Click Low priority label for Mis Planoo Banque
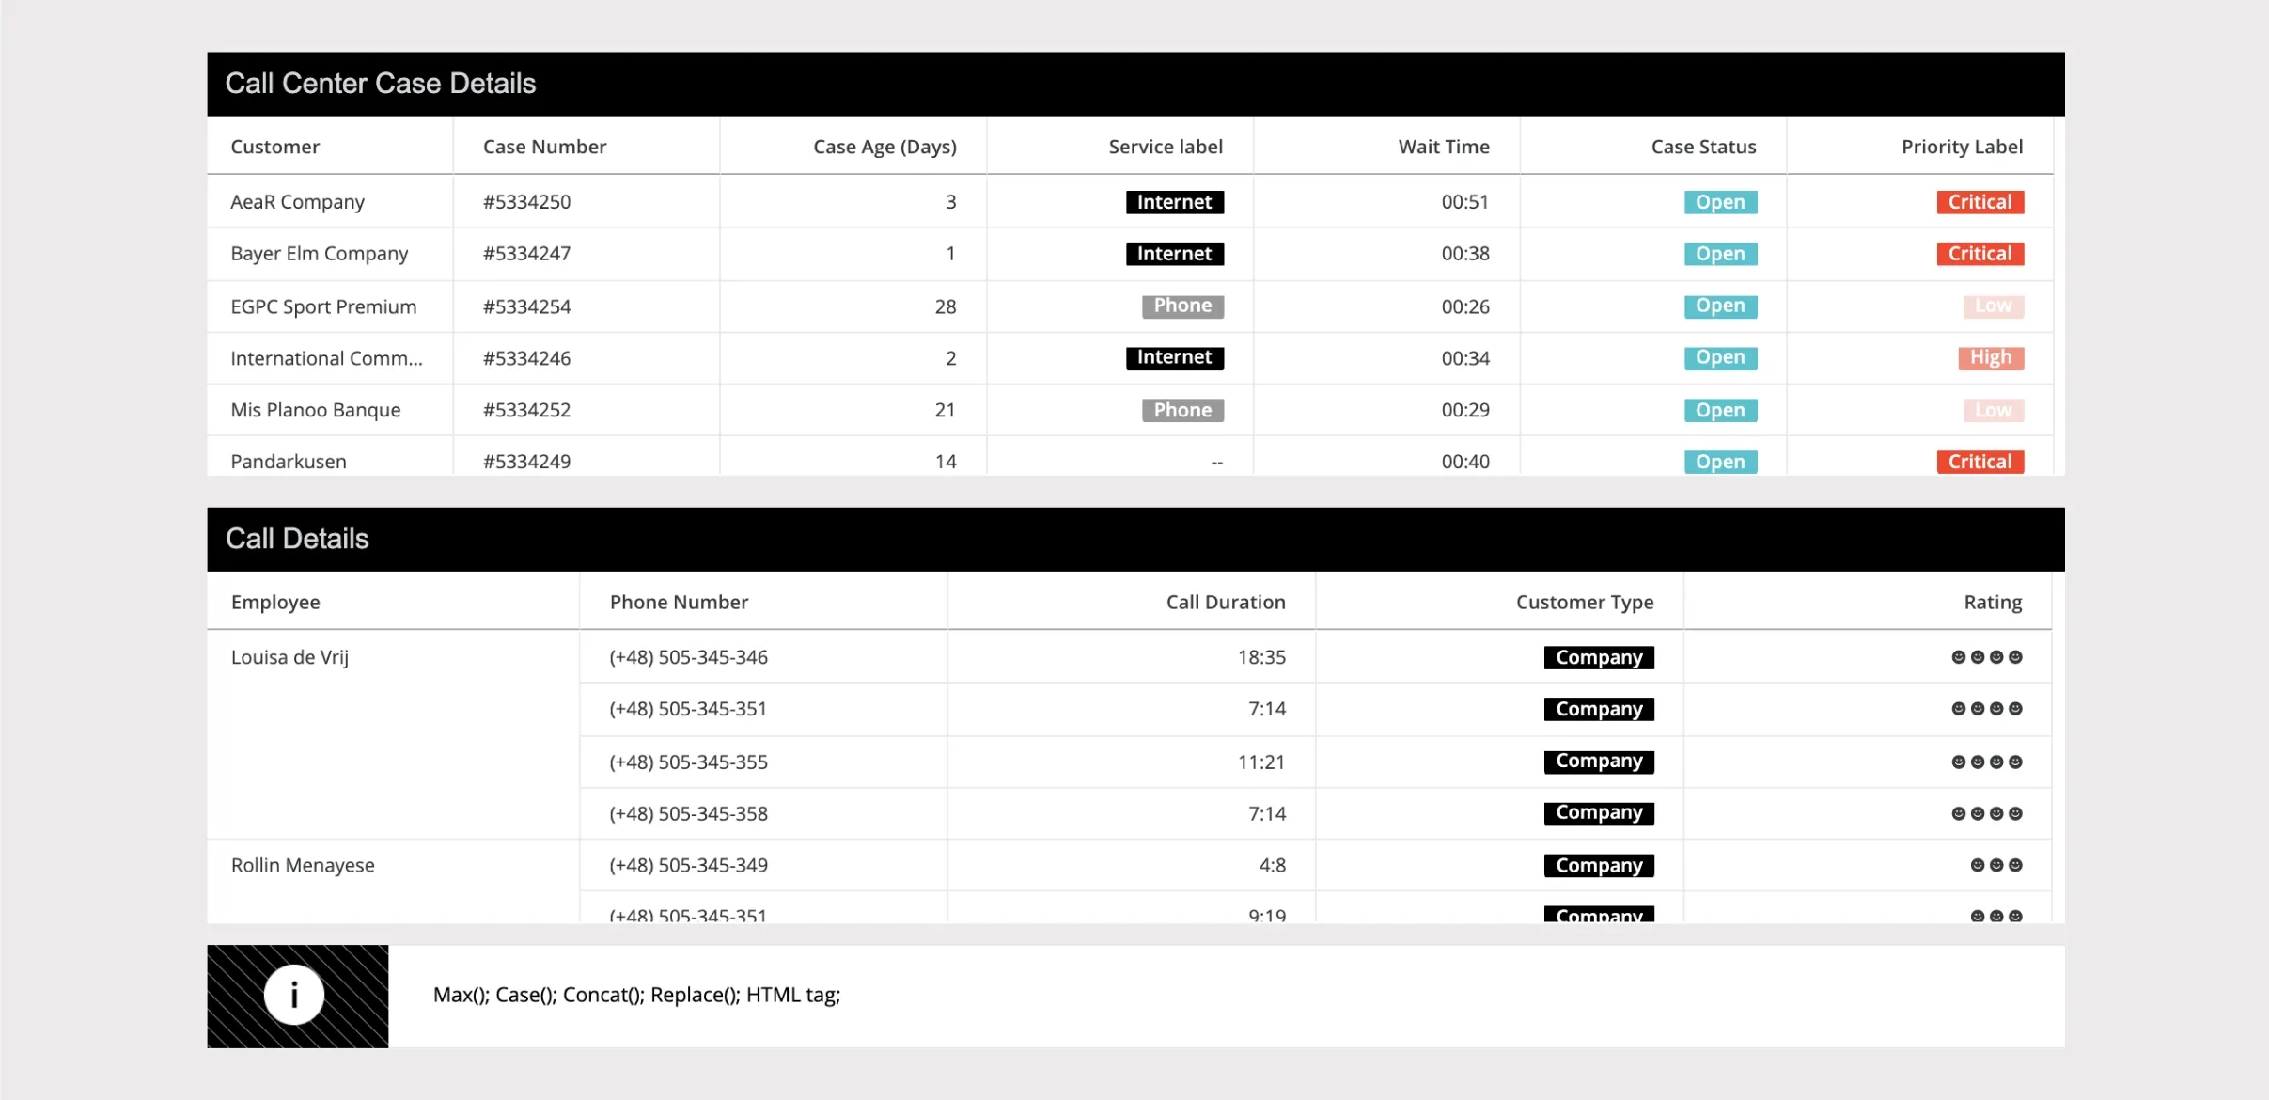2269x1100 pixels. [x=1993, y=410]
